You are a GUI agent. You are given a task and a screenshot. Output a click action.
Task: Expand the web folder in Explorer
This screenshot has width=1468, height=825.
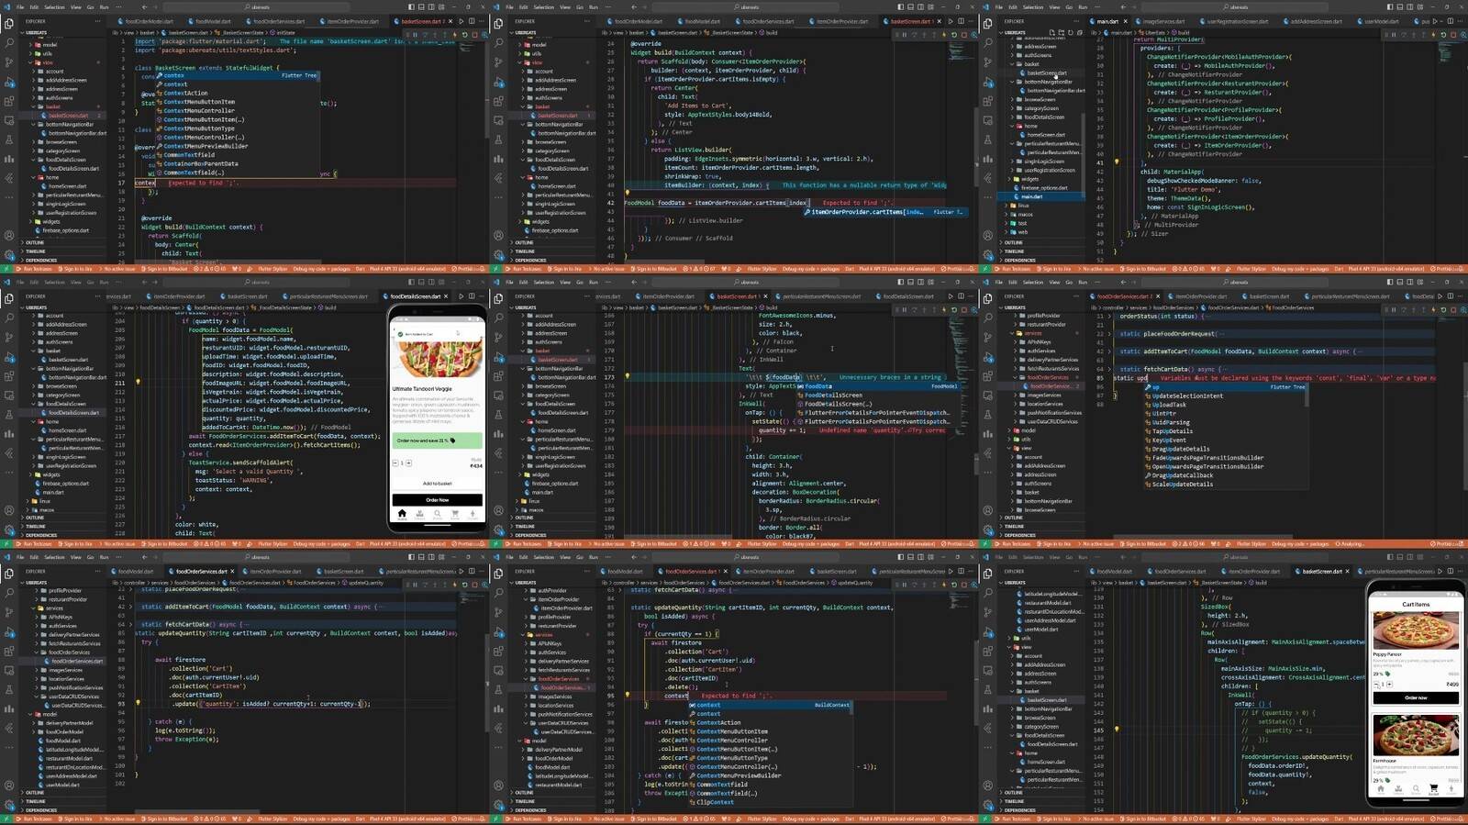point(1023,231)
